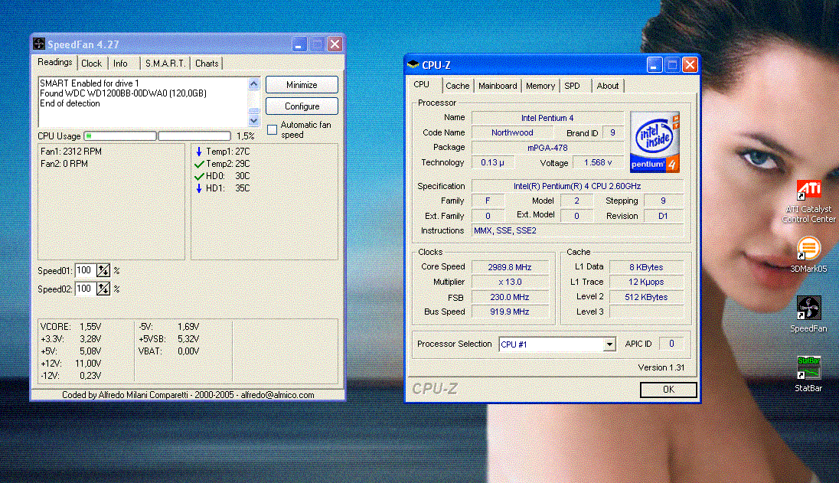Click the SpeedFan title bar fan icon
The height and width of the screenshot is (483, 839).
39,44
